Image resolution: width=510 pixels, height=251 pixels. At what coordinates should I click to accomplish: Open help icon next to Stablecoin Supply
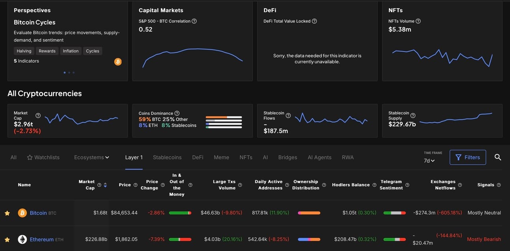(x=413, y=116)
